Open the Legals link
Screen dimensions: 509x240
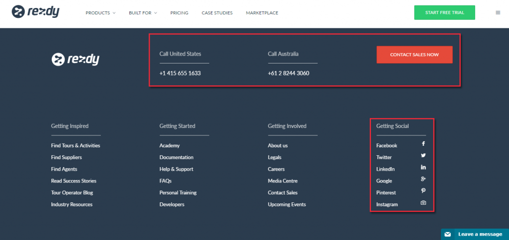274,157
